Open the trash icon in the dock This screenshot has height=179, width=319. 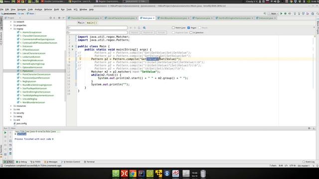coord(203,174)
